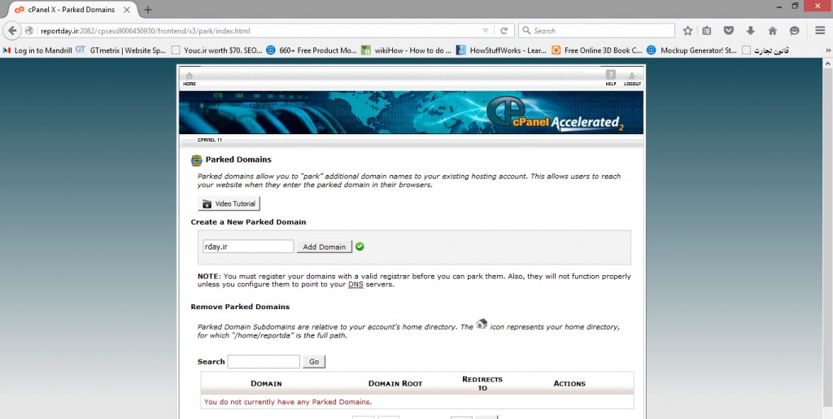Click the browser Back arrow button

[12, 31]
